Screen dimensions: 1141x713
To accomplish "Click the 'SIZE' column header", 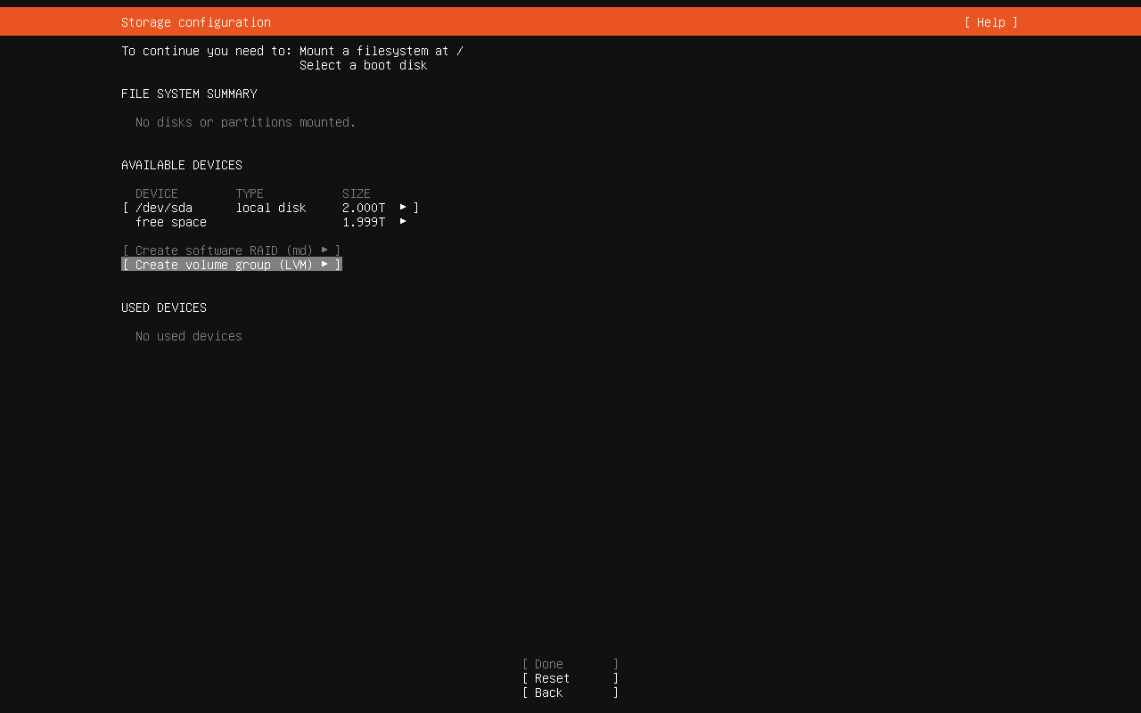I will pyautogui.click(x=357, y=193).
